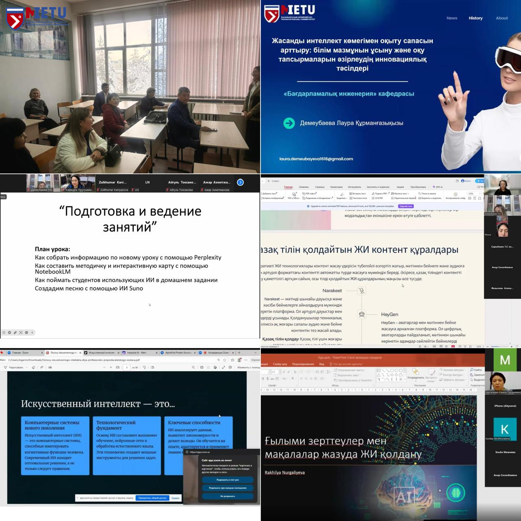521x521 pixels.
Task: Click the PDF viewer search magnifier icon
Action: click(193, 368)
